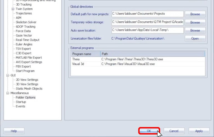Browse for default new projects path
The height and width of the screenshot is (137, 214).
click(195, 14)
